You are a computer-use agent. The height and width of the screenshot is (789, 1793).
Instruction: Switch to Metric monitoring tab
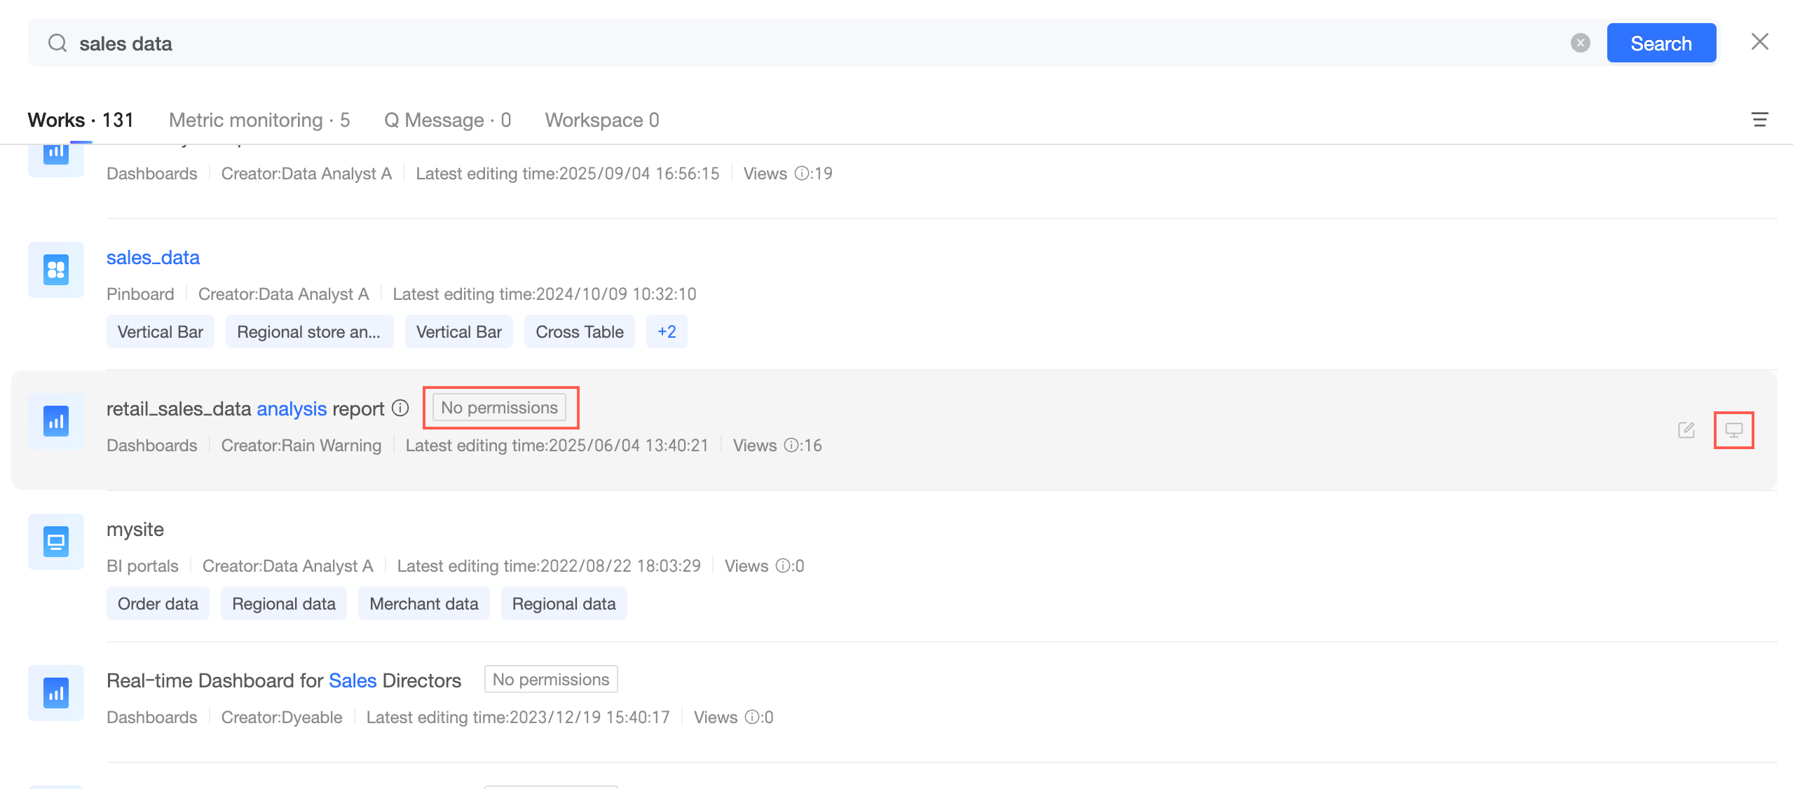coord(259,121)
